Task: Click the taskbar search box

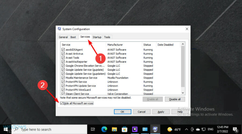Action: click(x=49, y=129)
